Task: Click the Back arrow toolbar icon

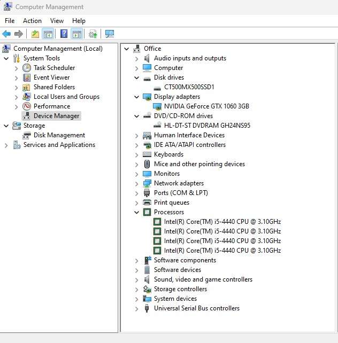Action: point(6,34)
